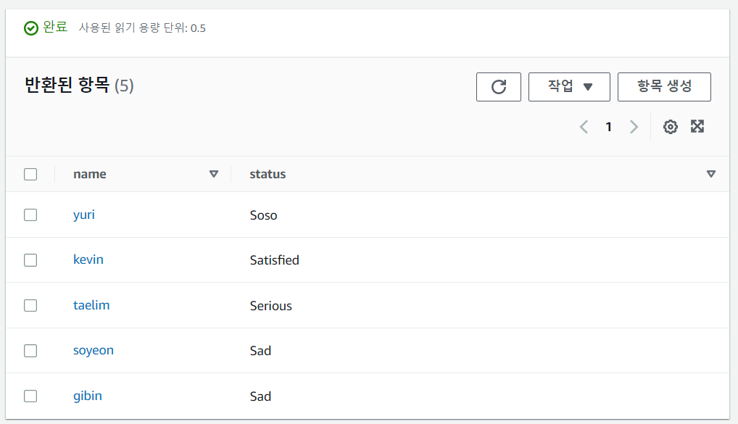The height and width of the screenshot is (424, 738).
Task: Click the 항목 생성 button
Action: point(664,87)
